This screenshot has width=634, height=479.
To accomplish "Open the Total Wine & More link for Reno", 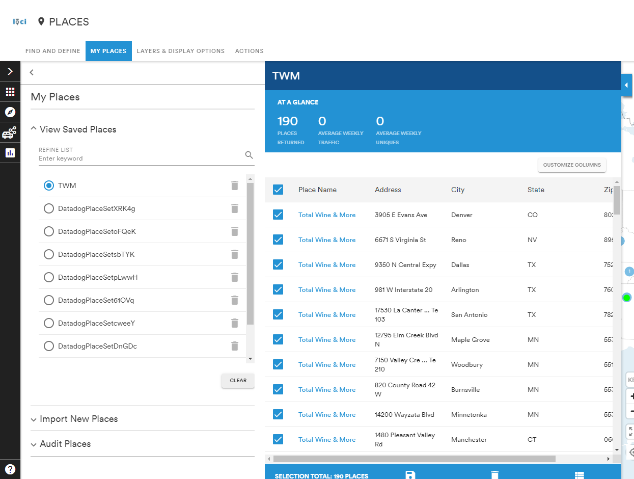I will coord(327,240).
